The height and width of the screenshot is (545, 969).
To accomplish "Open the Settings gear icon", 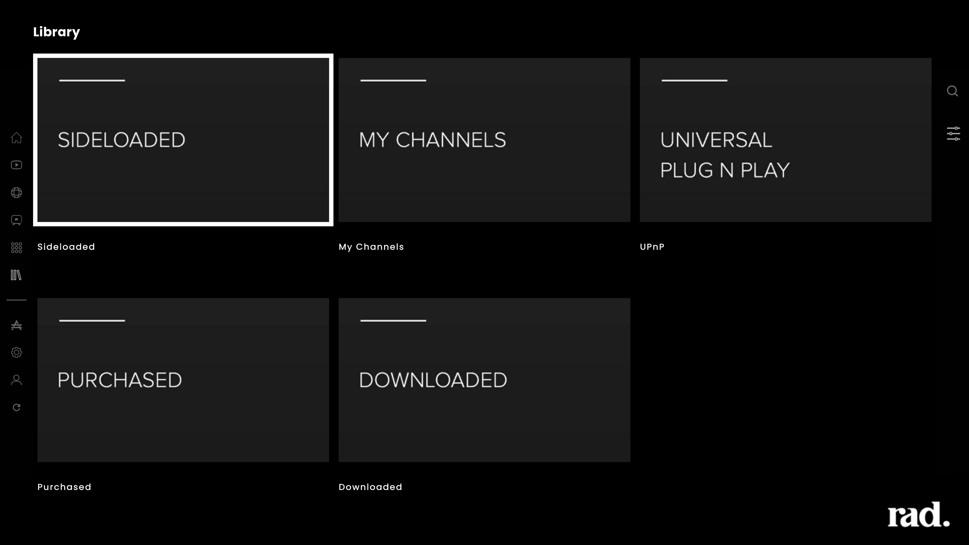I will tap(16, 352).
